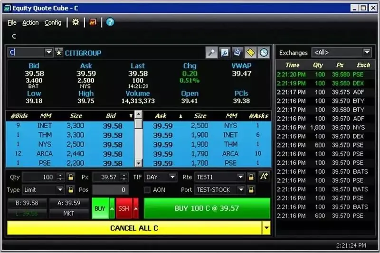The image size is (380, 253).
Task: Click the level 2 scrollbar down arrow
Action: tap(138, 163)
